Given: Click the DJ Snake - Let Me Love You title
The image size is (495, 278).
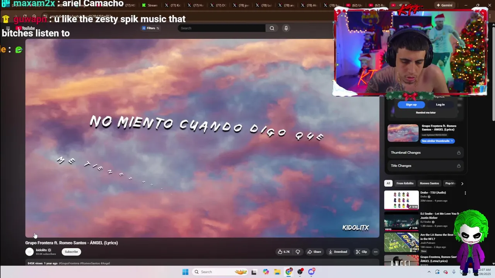Looking at the screenshot, I should tap(440, 216).
